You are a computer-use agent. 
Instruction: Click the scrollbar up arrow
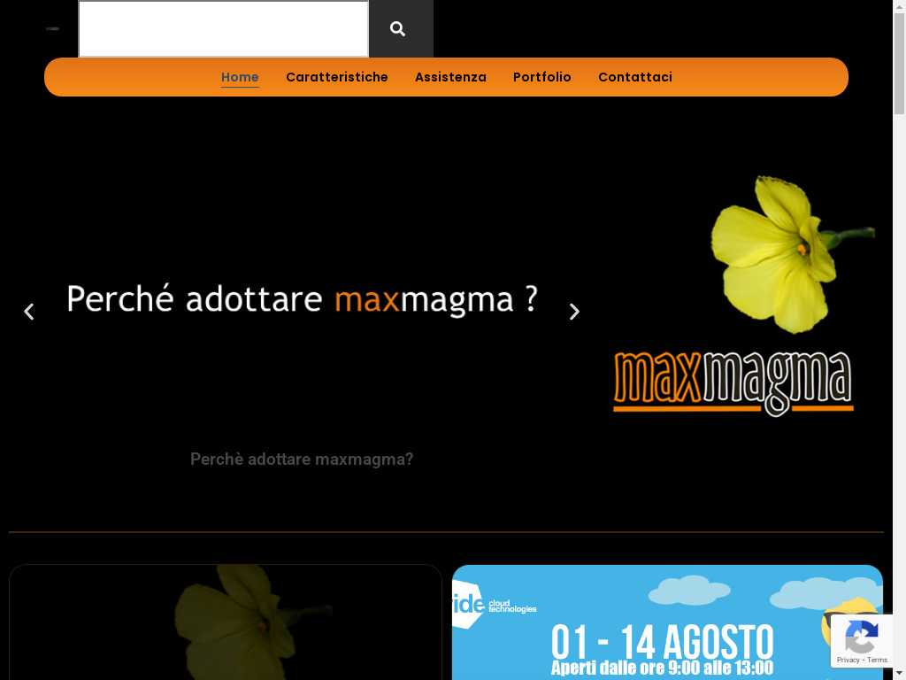899,6
